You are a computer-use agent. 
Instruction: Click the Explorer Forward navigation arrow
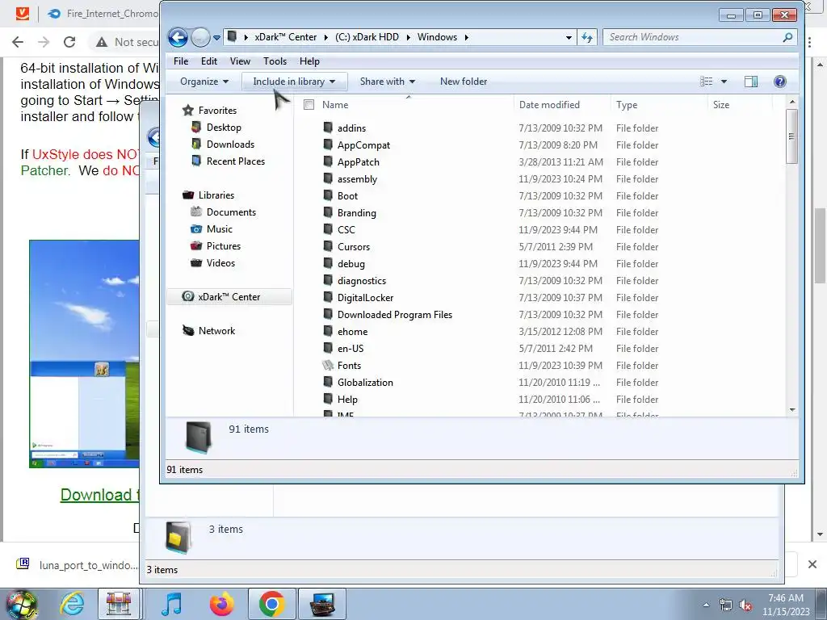(x=200, y=37)
